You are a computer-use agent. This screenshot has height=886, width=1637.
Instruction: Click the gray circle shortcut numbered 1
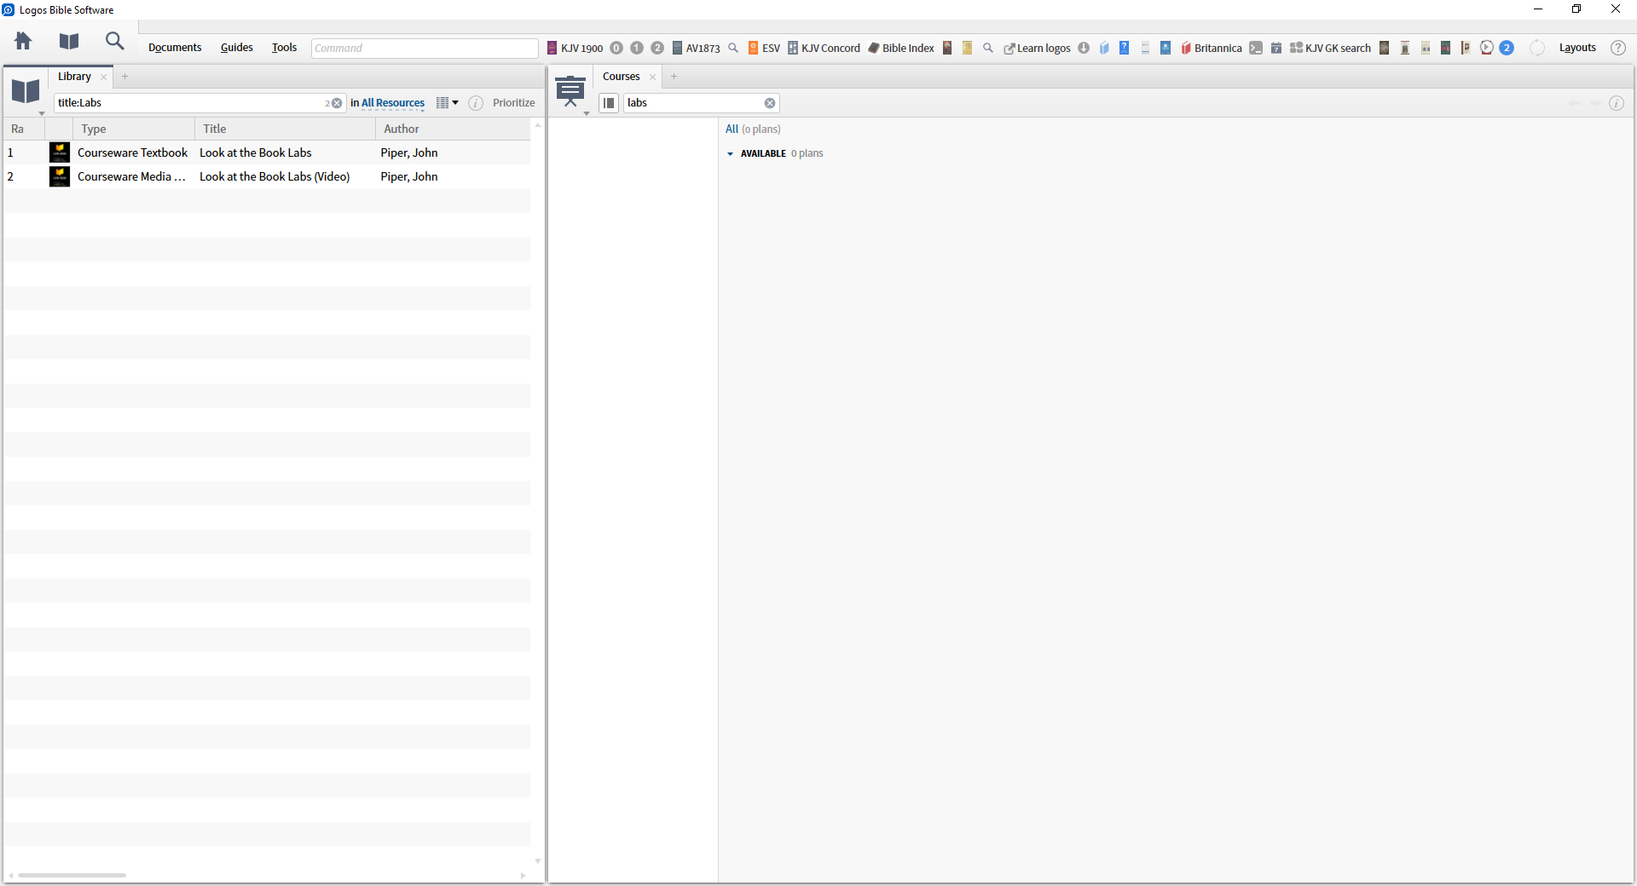[637, 48]
